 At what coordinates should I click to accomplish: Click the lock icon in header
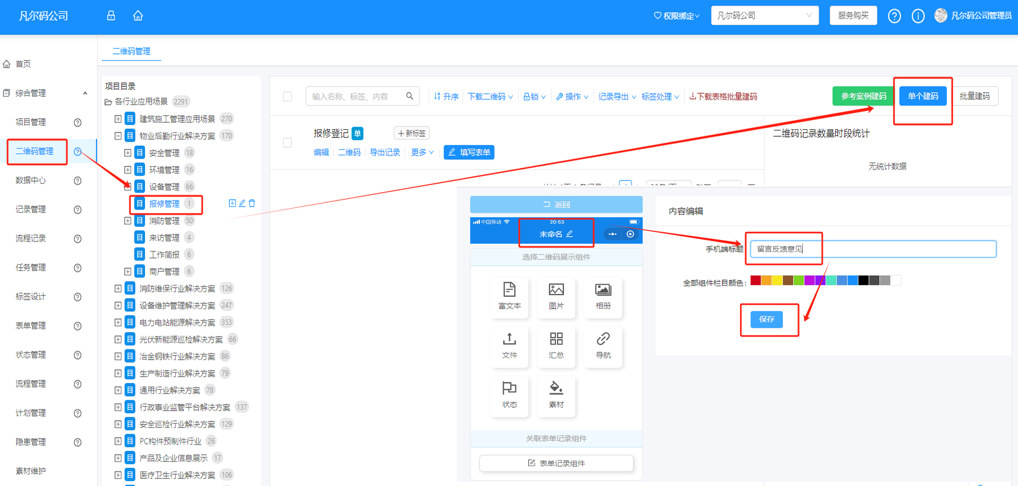coord(111,16)
